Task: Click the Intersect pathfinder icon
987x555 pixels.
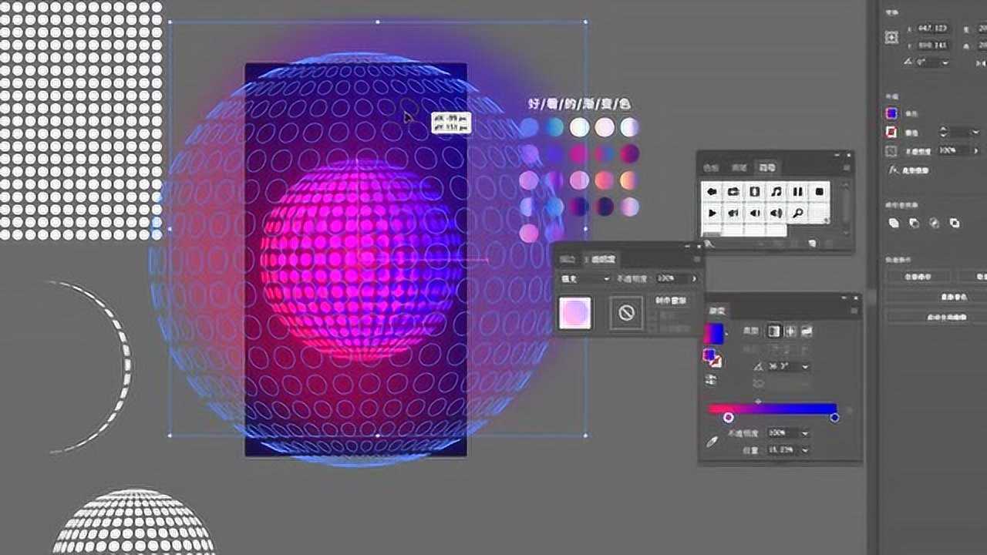Action: pos(934,223)
